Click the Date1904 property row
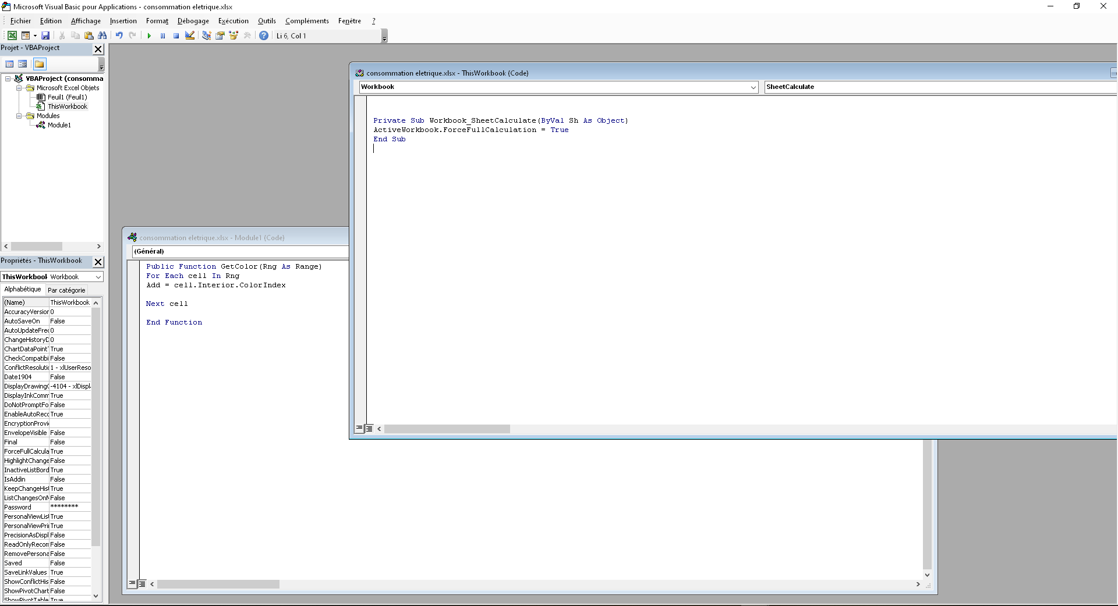1118x606 pixels. [x=47, y=377]
